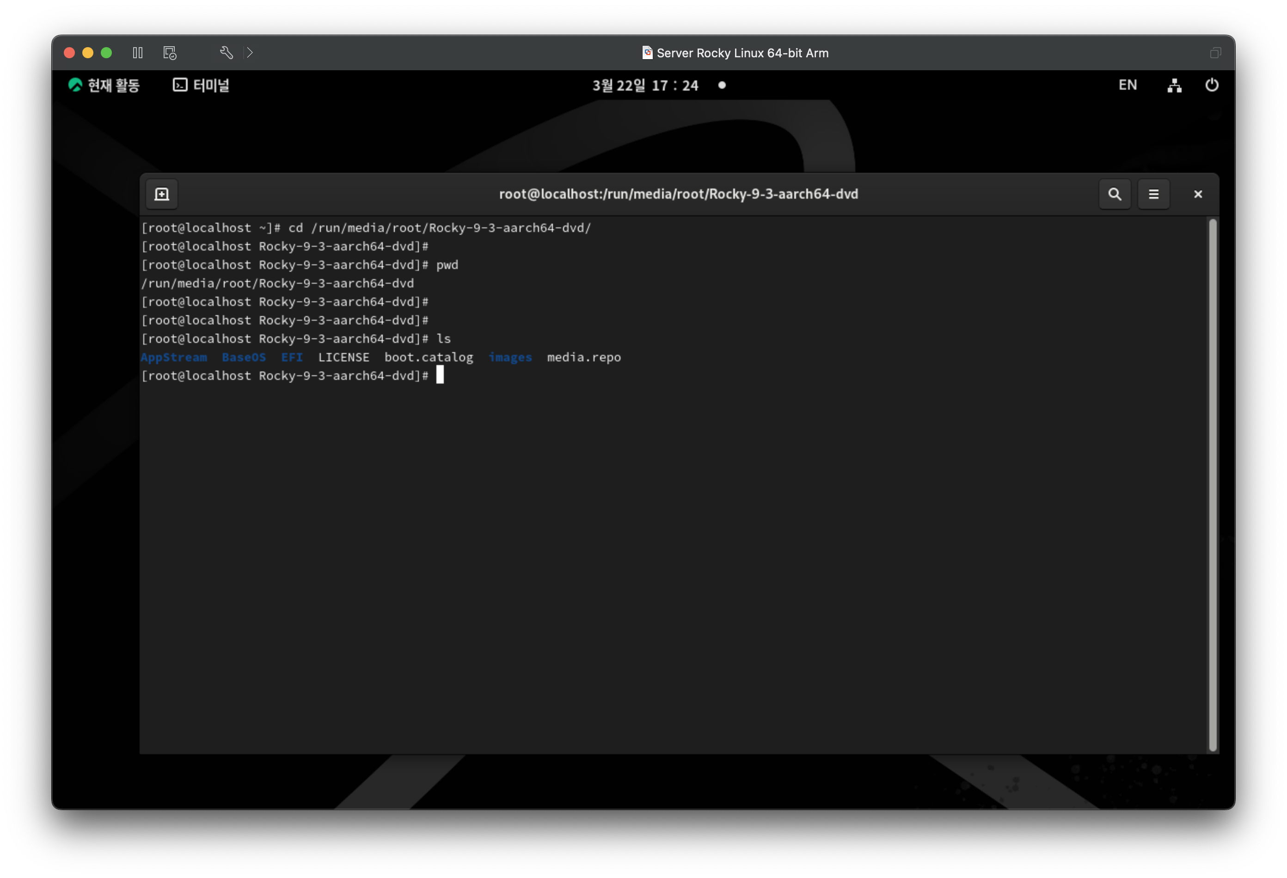Image resolution: width=1287 pixels, height=878 pixels.
Task: Switch the EN input language
Action: point(1128,85)
